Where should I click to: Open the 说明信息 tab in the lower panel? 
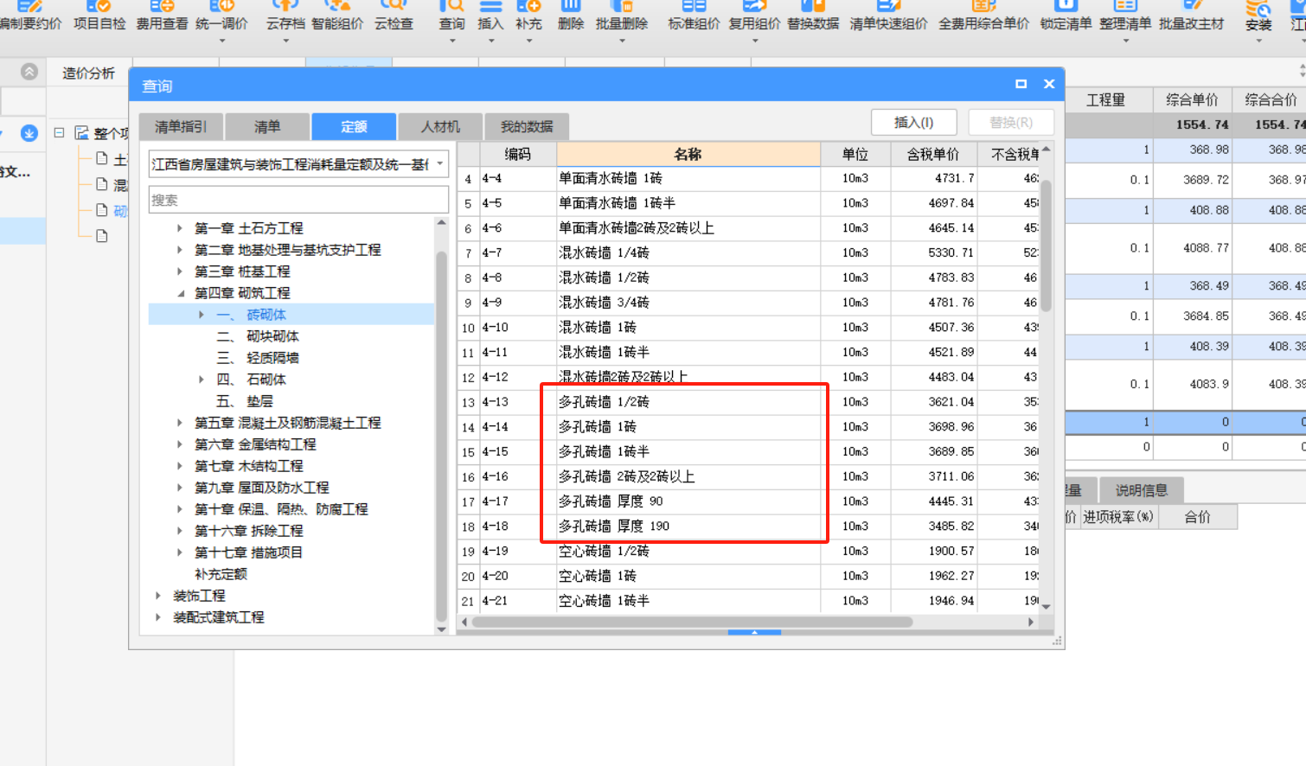(1141, 490)
